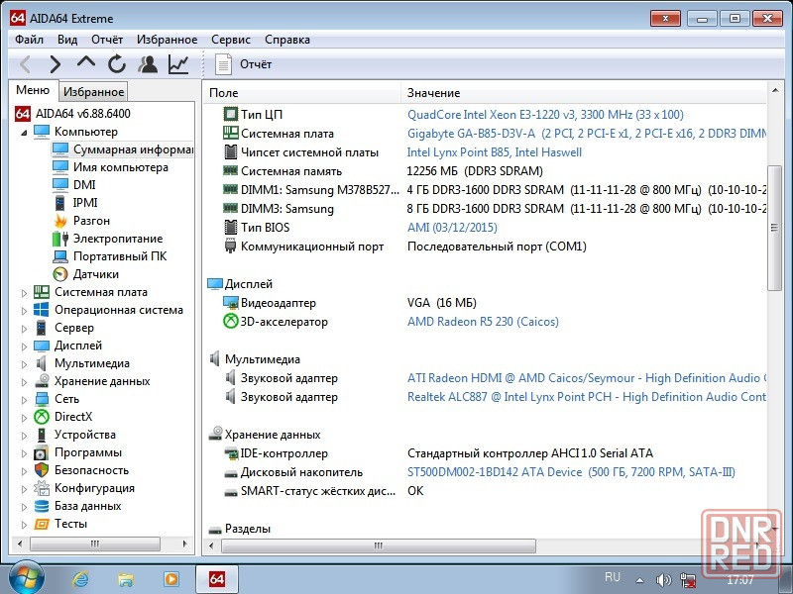Open the ST500DM002-1BD142 ATA Device link

572,472
